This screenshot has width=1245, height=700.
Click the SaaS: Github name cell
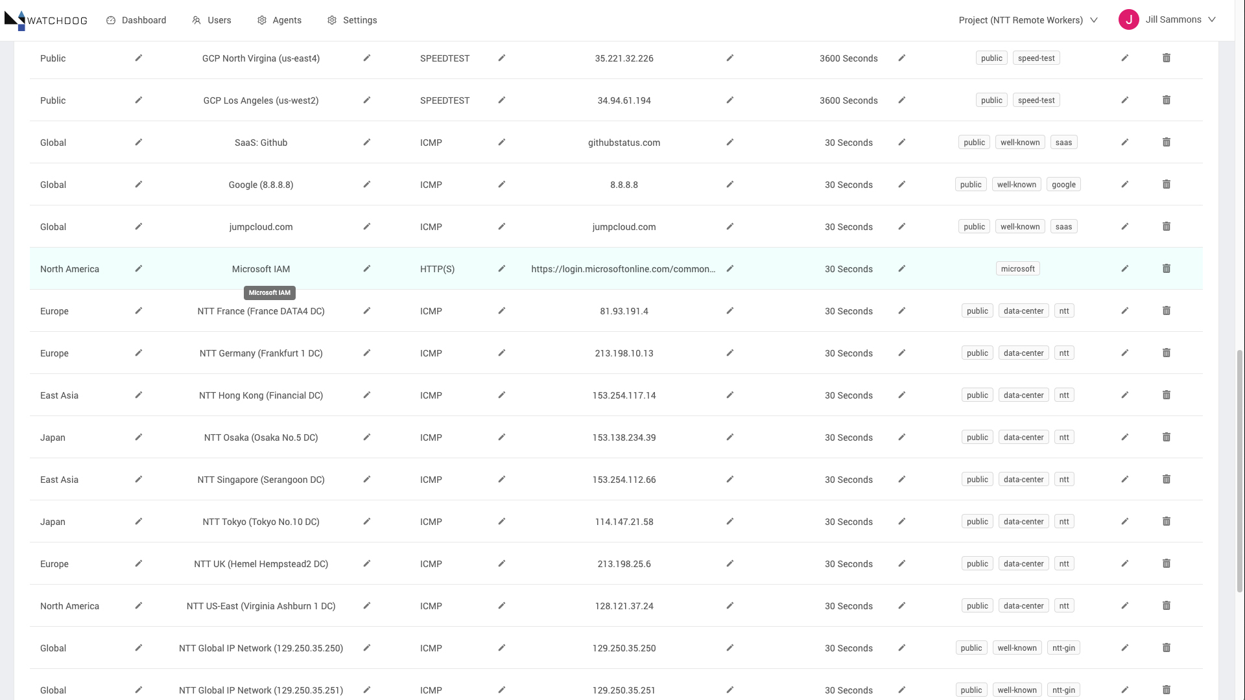(x=261, y=143)
